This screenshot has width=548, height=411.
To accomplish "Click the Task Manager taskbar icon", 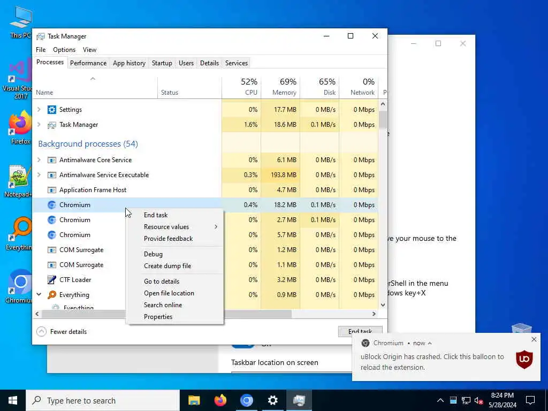I will (299, 400).
